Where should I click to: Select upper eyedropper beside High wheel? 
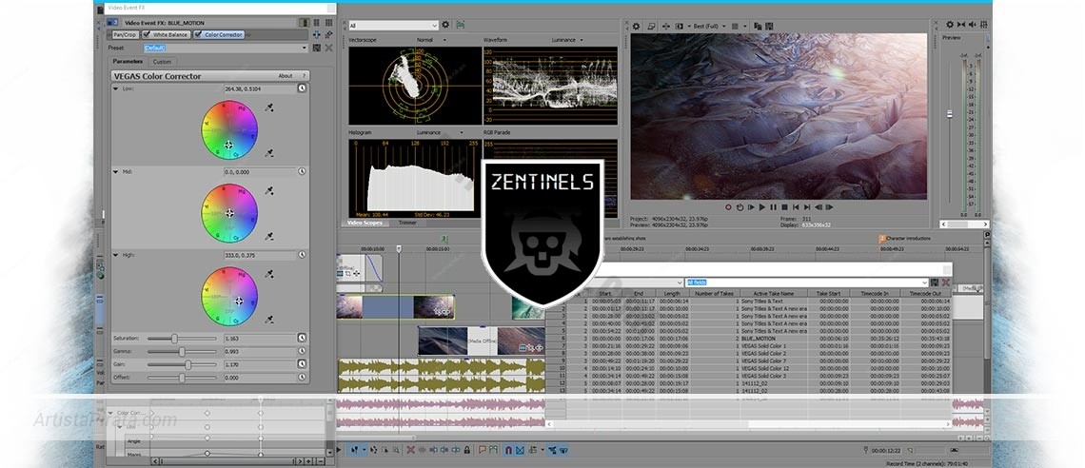point(269,275)
